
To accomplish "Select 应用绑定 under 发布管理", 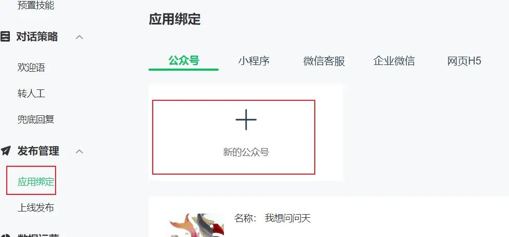I will pos(36,181).
